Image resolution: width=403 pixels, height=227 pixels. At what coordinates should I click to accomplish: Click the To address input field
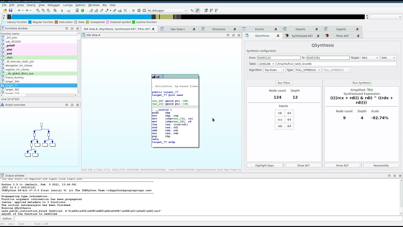(328, 58)
